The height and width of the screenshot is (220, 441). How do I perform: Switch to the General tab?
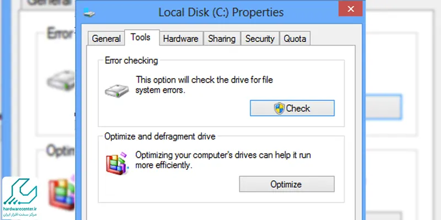[x=106, y=38]
